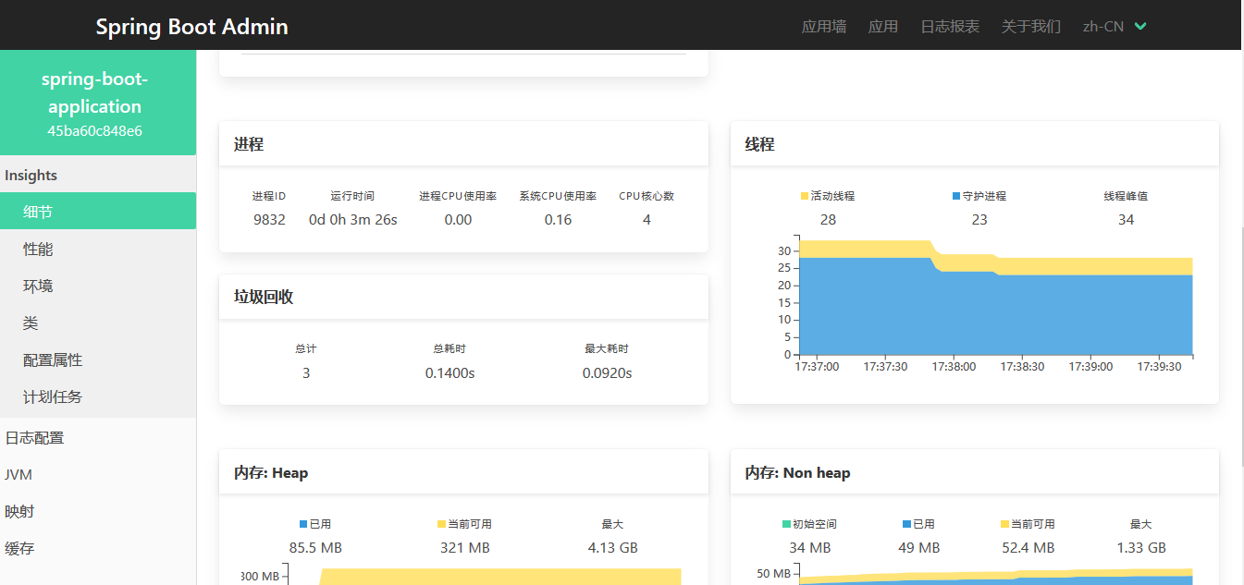
Task: Click the Heap 已用 value 85.5 MB
Action: (315, 548)
